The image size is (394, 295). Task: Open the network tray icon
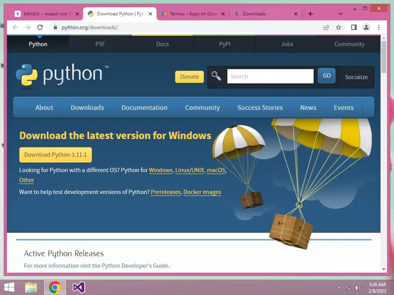point(349,288)
